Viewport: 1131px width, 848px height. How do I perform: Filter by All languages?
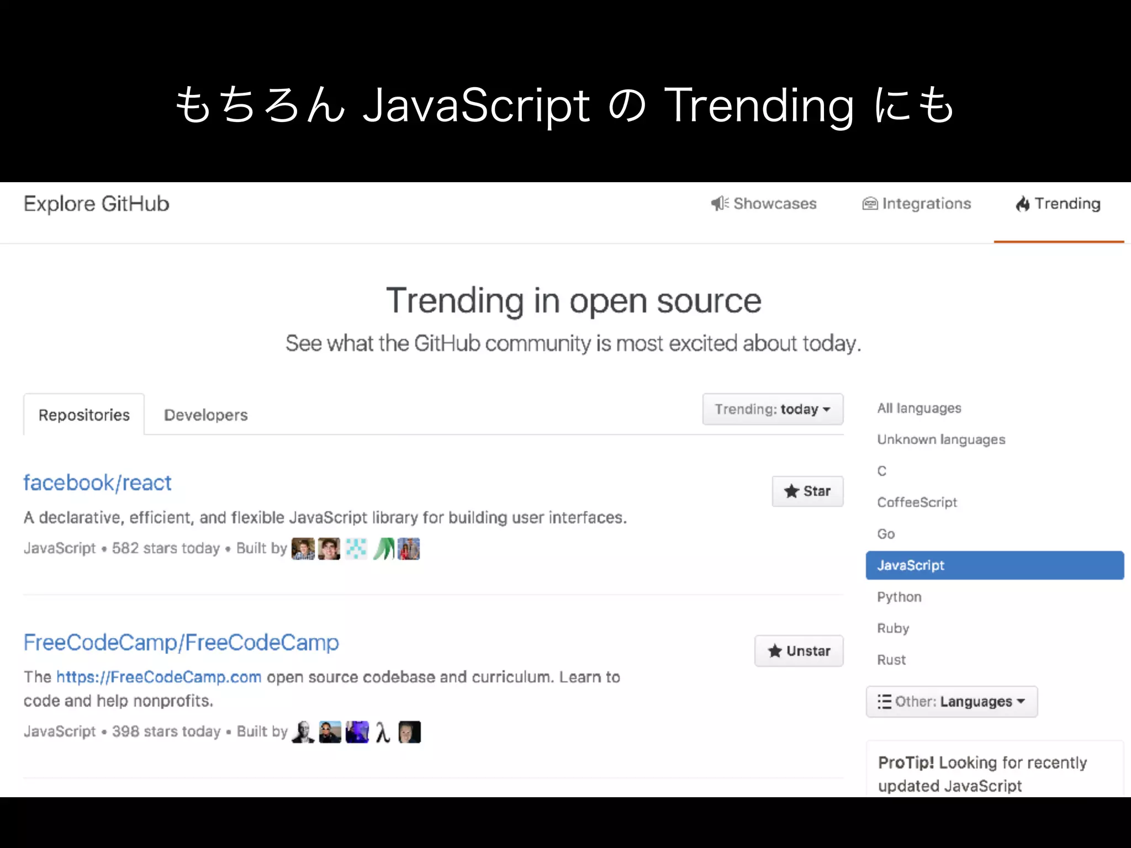click(919, 408)
